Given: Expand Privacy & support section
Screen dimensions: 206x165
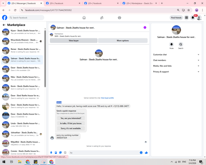Looking at the screenshot, I should point(176,72).
